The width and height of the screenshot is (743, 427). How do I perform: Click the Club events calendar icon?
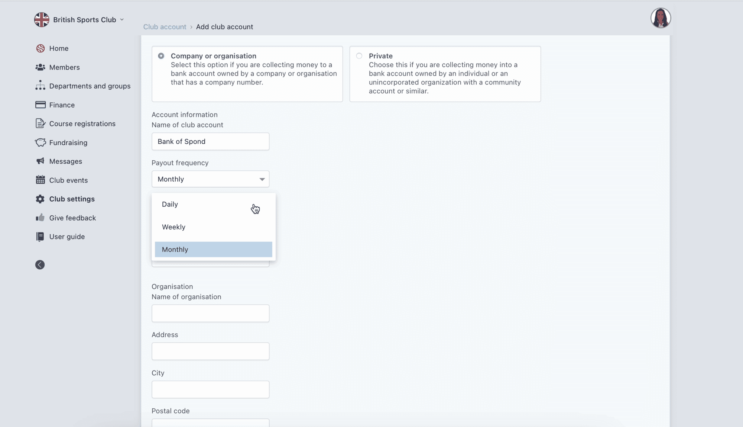tap(40, 180)
